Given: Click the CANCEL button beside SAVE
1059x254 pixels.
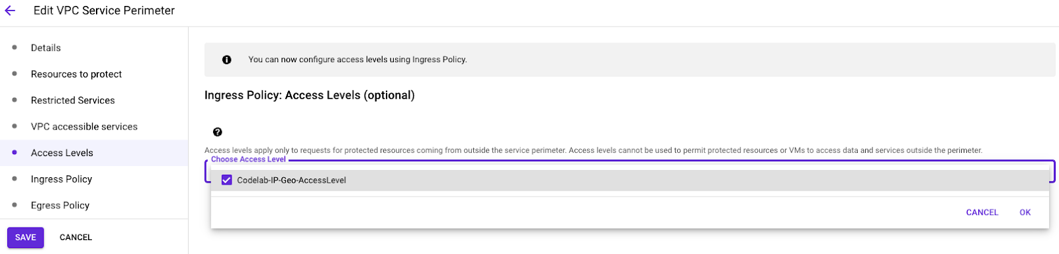Looking at the screenshot, I should 76,237.
